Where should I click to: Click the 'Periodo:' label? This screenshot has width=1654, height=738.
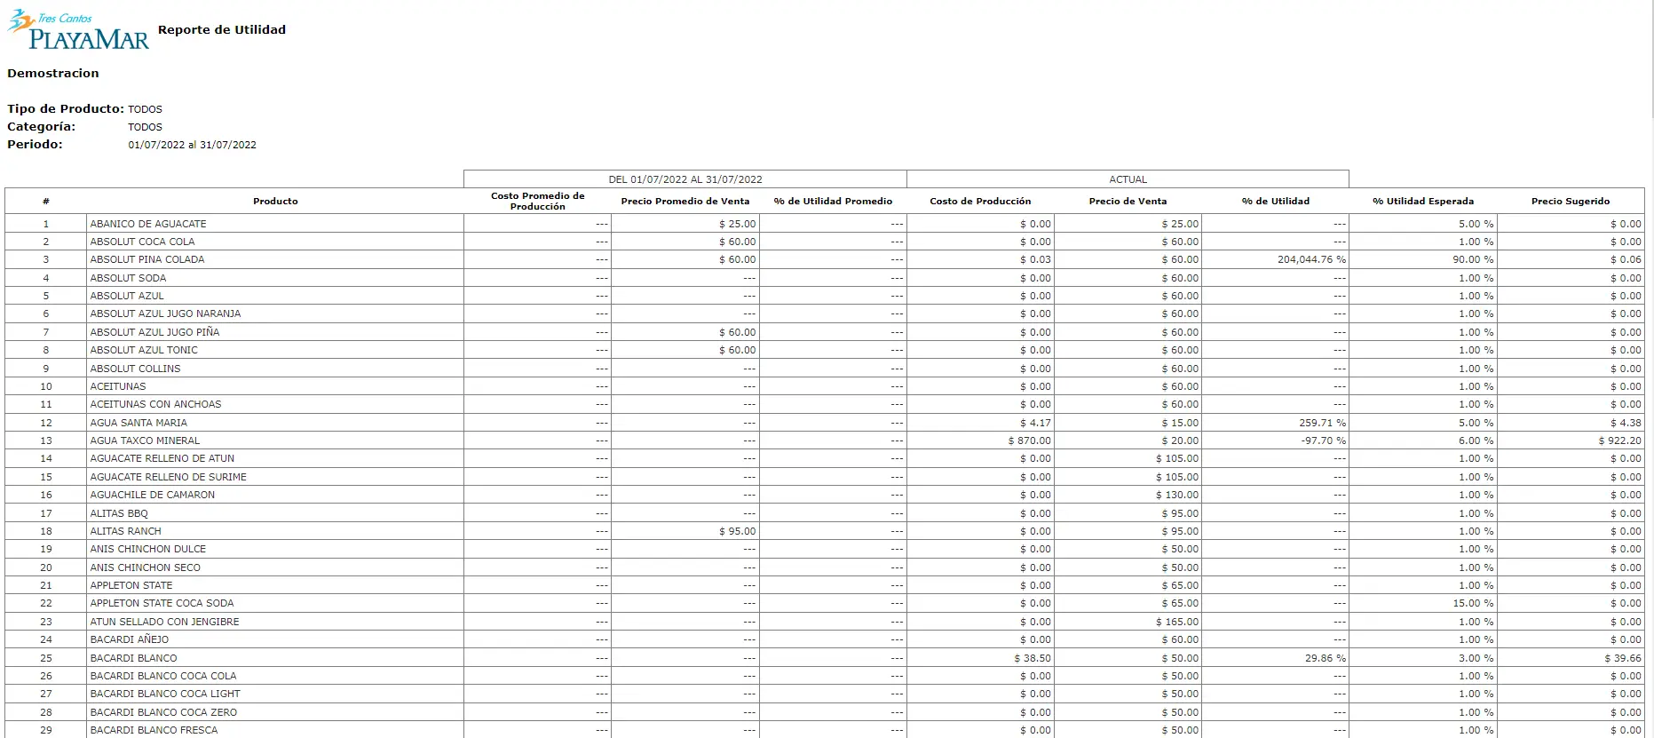click(x=36, y=145)
